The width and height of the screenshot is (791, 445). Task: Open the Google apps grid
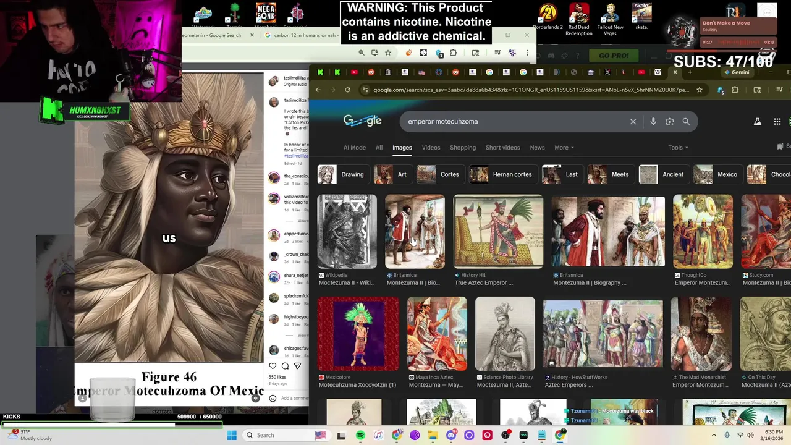click(x=777, y=122)
